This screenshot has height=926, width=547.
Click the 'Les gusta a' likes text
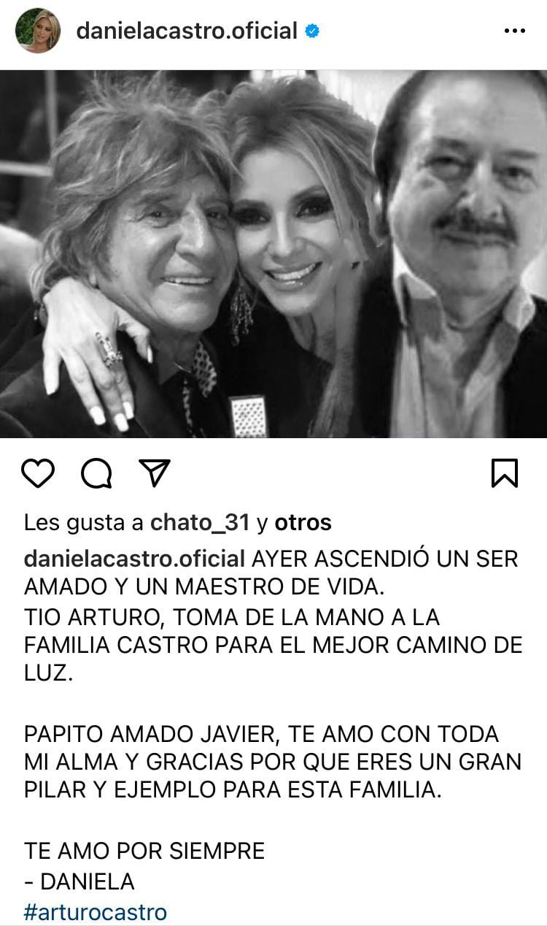pos(84,523)
